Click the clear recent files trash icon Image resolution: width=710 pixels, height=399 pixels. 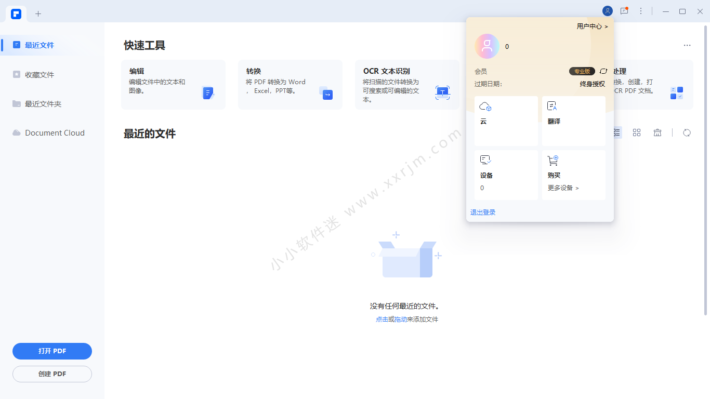click(658, 132)
